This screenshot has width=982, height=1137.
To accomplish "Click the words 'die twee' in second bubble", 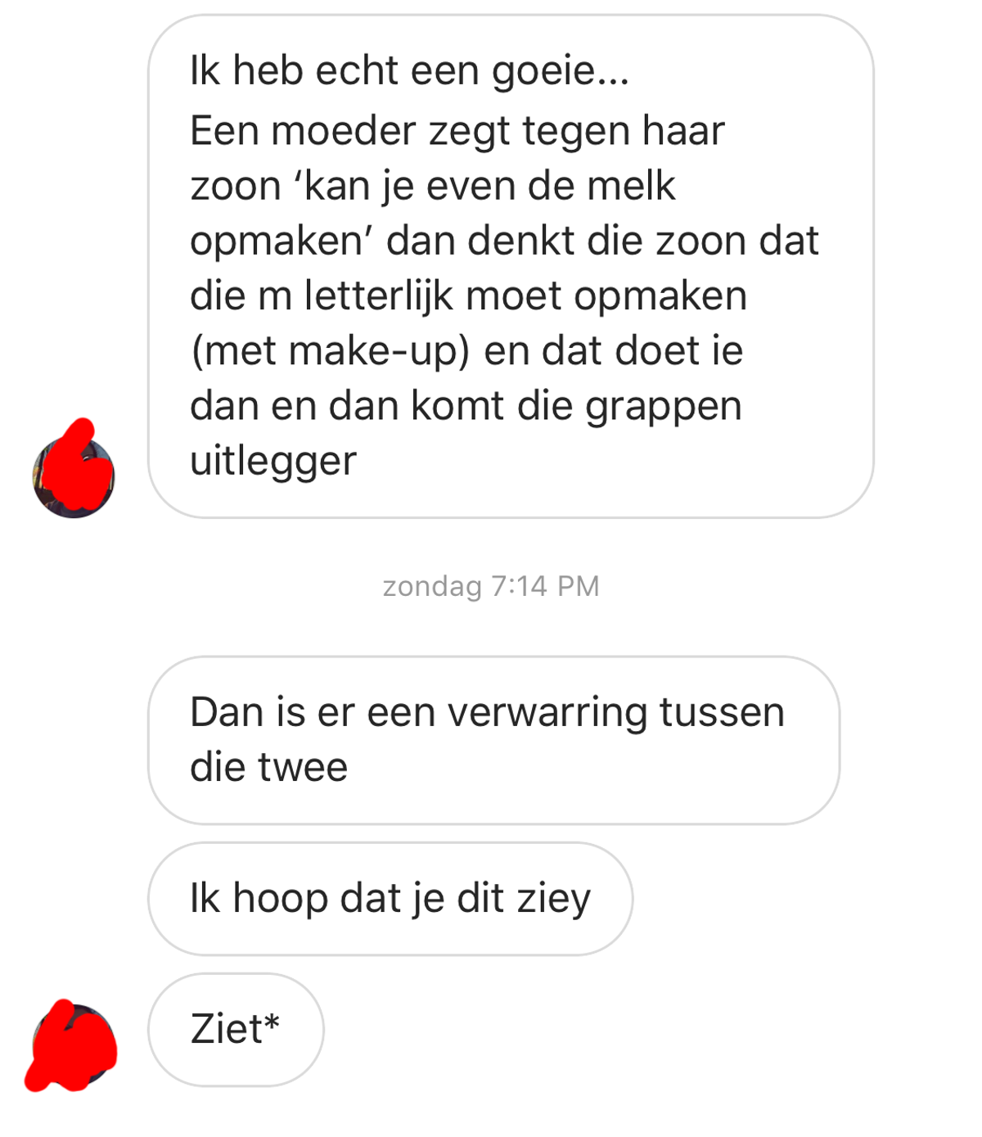I will pyautogui.click(x=269, y=767).
